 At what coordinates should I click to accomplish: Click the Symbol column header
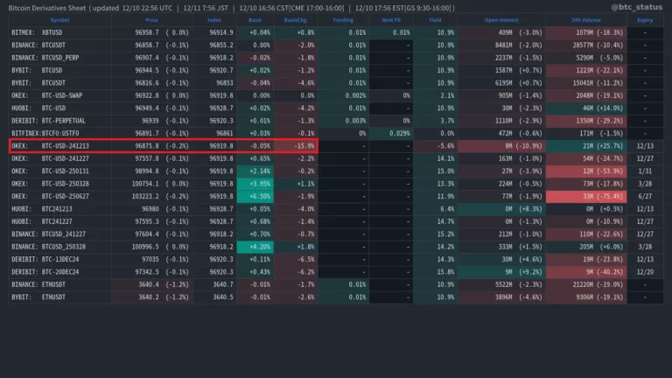[x=59, y=20]
